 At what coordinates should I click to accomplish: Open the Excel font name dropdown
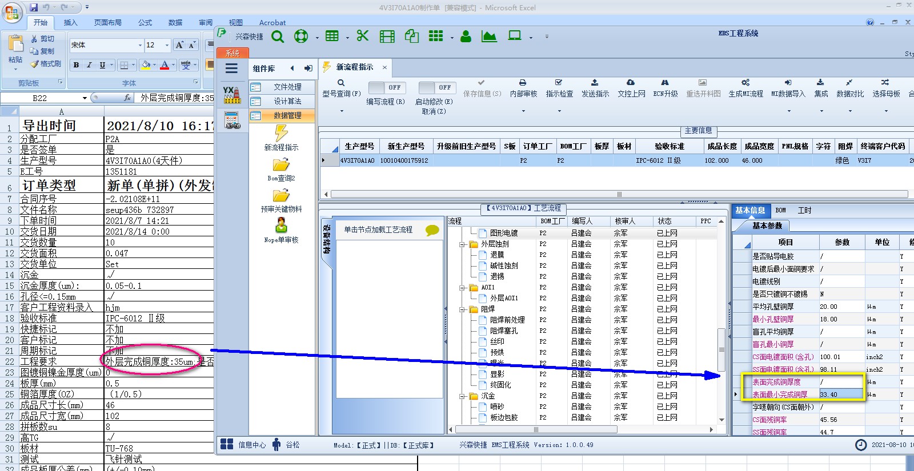(x=140, y=45)
